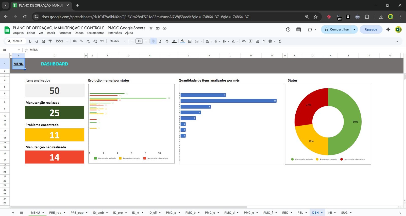The height and width of the screenshot is (216, 406).
Task: Open the Calibri font dropdown
Action: (117, 41)
